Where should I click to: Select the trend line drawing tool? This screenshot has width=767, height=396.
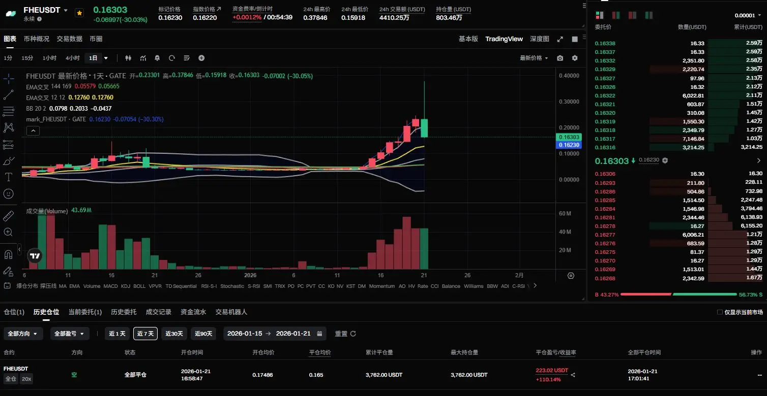point(9,95)
